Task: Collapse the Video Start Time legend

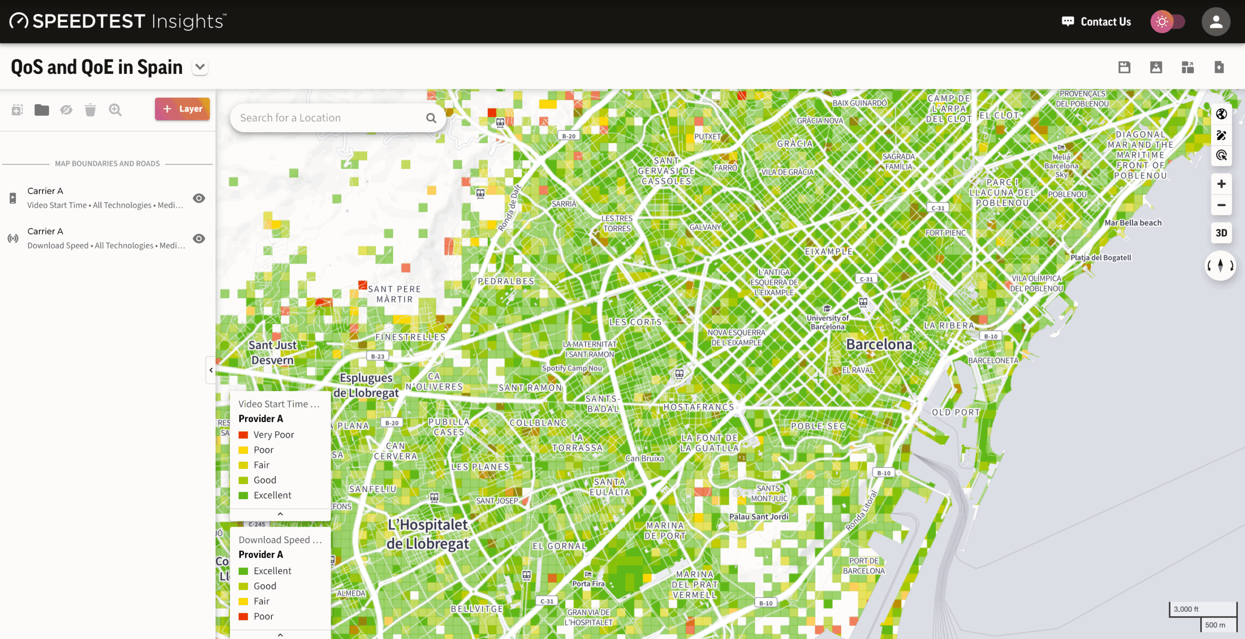Action: click(280, 514)
